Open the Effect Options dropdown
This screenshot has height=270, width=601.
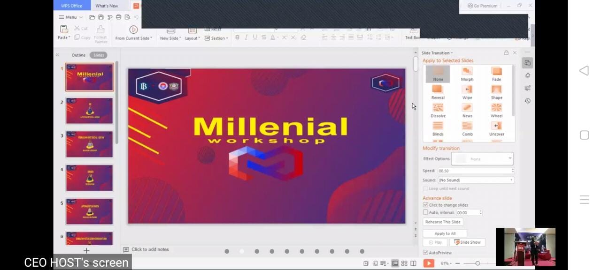click(x=509, y=158)
